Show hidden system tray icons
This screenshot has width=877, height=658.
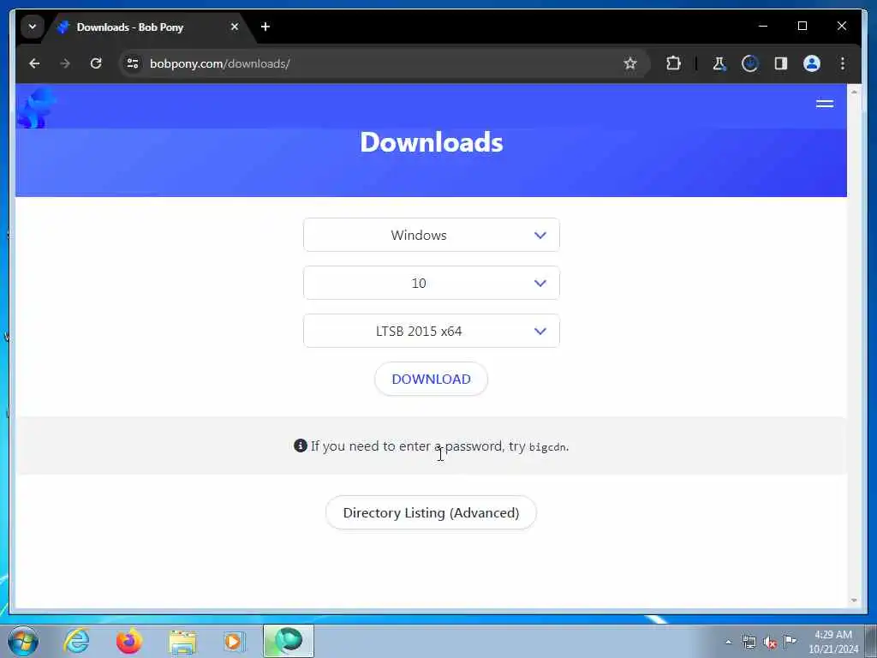(728, 643)
